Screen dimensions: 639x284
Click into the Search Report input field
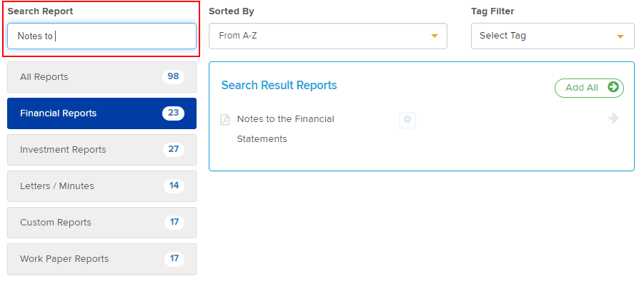click(x=102, y=36)
